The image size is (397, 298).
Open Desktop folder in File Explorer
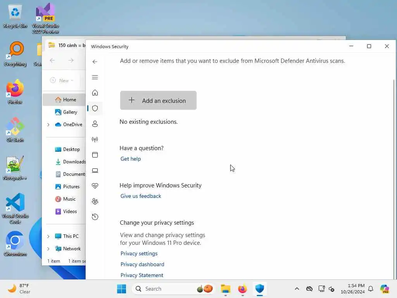pos(67,149)
